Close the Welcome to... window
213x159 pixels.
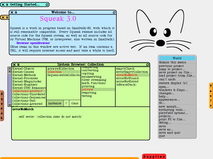point(12,12)
